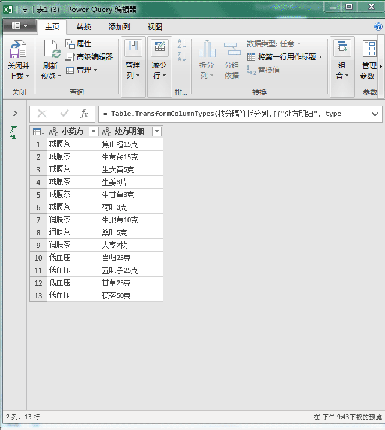Click the cell 生黄芪15克

[132, 157]
